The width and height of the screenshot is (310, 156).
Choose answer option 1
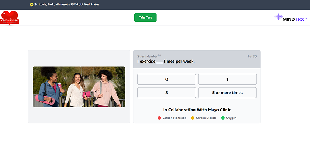[227, 79]
